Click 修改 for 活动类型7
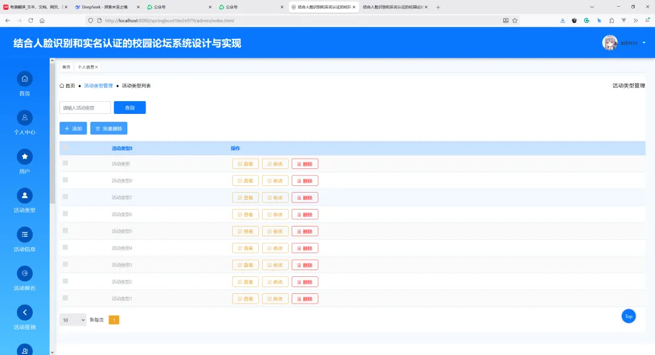The width and height of the screenshot is (655, 355). tap(275, 197)
